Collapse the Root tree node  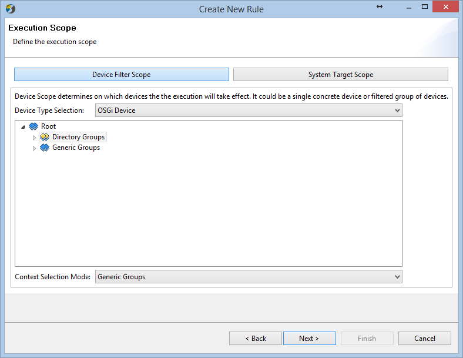(x=23, y=127)
